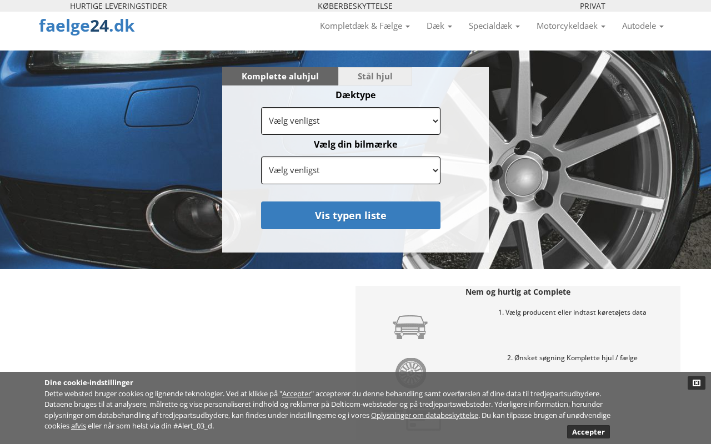Click the faelge24.dk logo

tap(87, 26)
